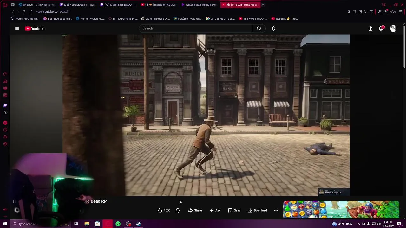Open the Windows Start menu
This screenshot has width=406, height=228.
5,224
